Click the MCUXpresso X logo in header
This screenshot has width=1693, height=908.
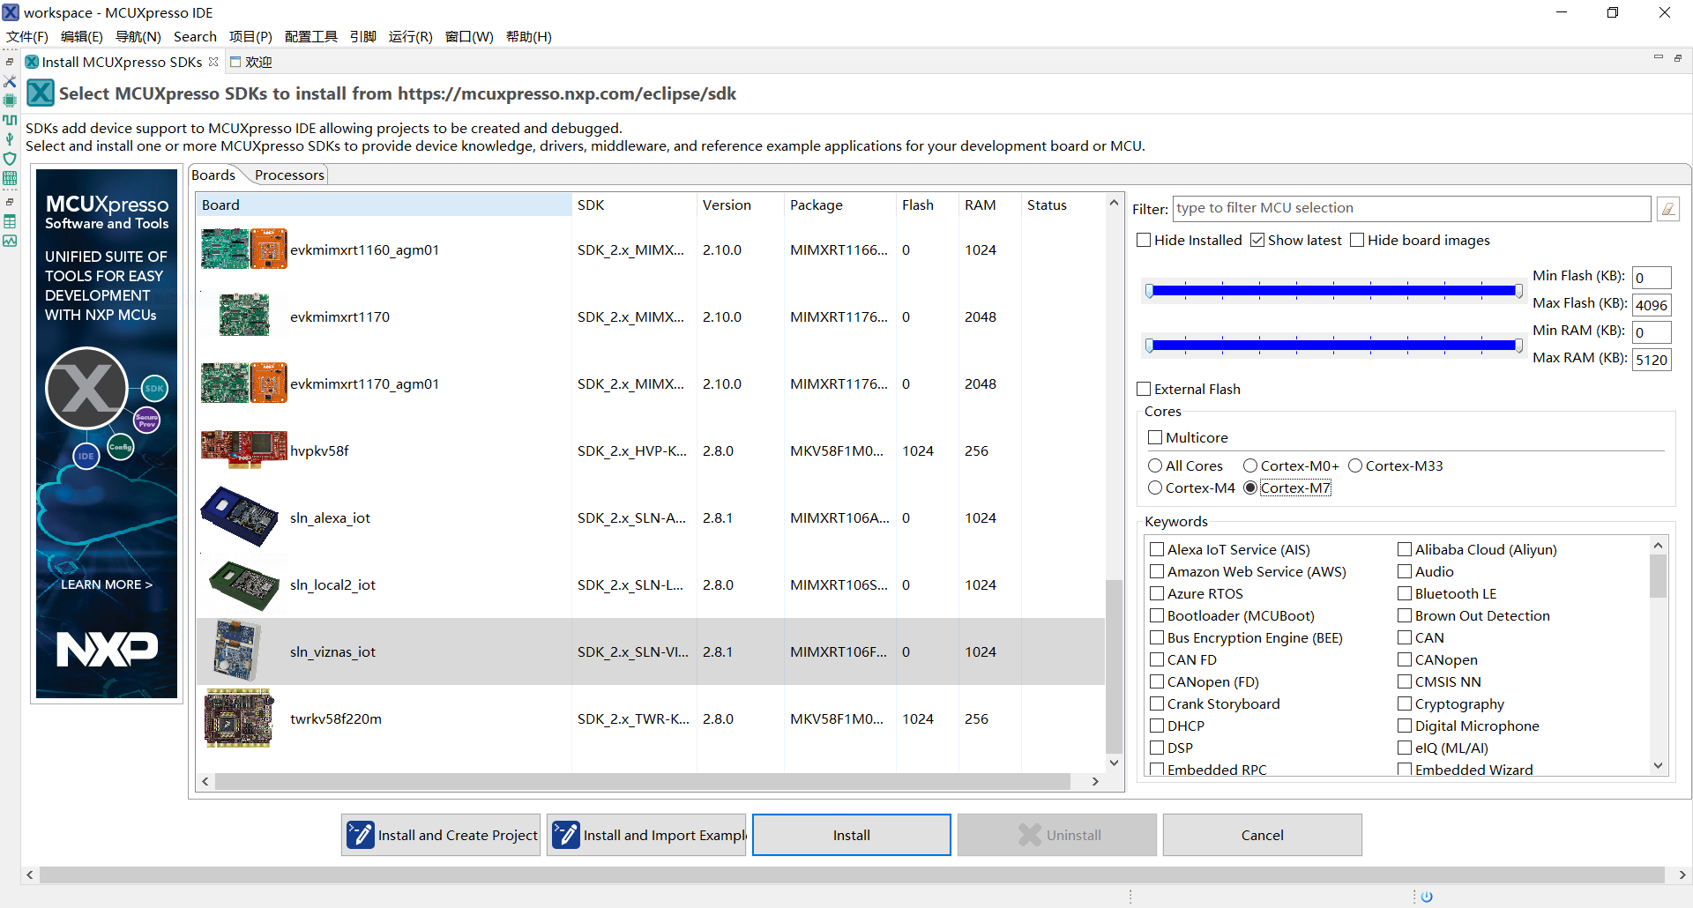pyautogui.click(x=41, y=93)
